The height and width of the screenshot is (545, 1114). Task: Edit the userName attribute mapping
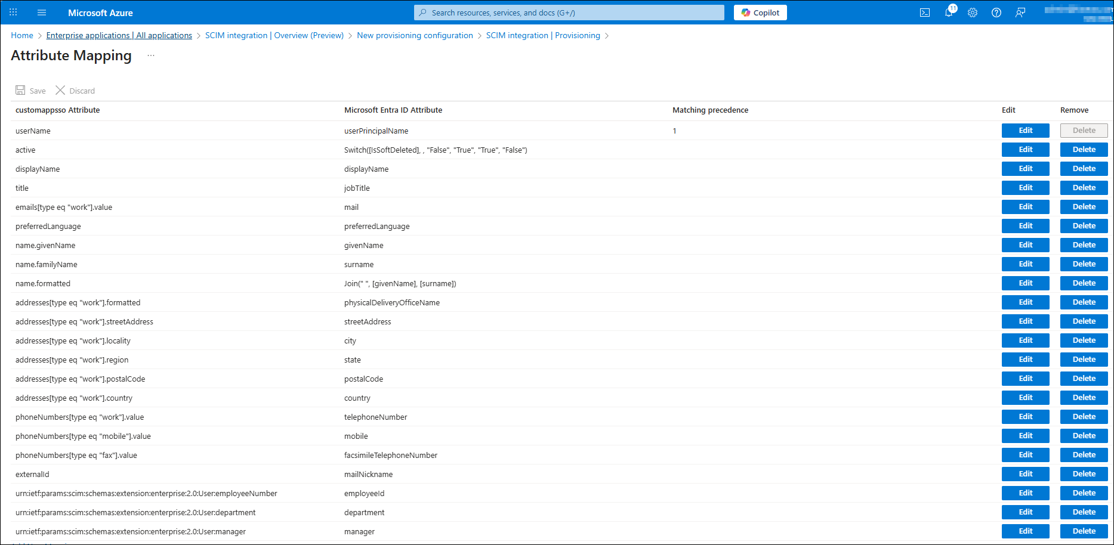click(1025, 131)
